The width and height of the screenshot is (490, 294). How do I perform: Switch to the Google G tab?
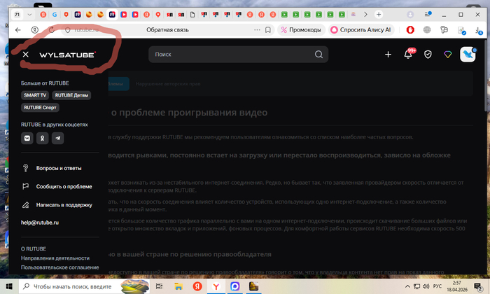coord(55,15)
